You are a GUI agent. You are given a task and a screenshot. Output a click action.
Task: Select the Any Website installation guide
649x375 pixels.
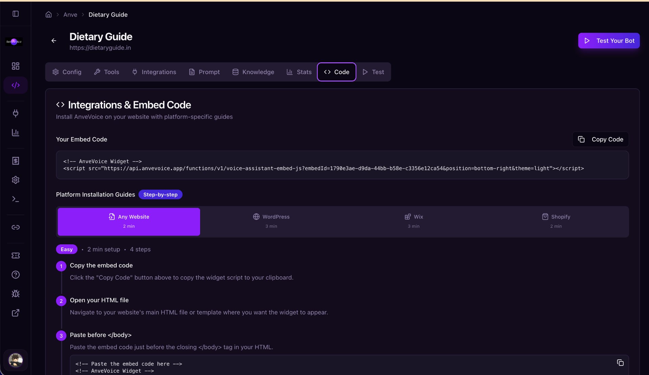pos(129,222)
